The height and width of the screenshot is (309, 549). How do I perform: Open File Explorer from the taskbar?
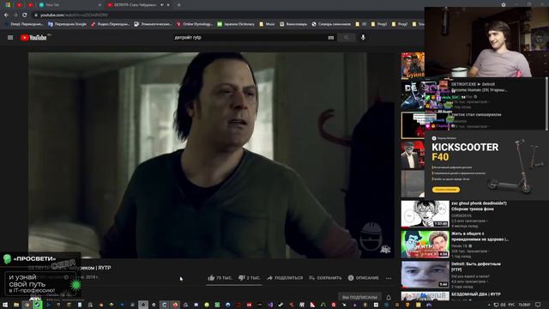[16, 305]
